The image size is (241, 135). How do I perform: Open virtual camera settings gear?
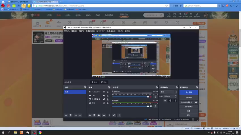pos(196,102)
